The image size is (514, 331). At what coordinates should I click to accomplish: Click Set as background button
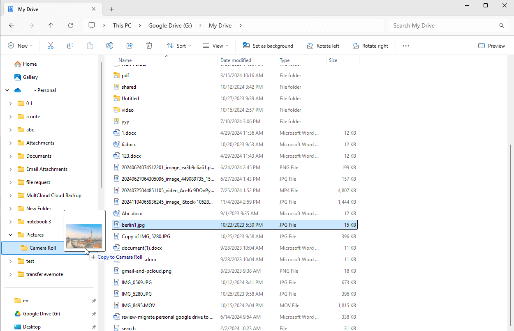coord(268,46)
